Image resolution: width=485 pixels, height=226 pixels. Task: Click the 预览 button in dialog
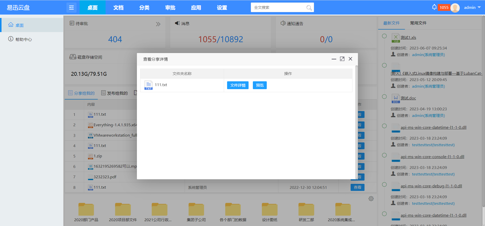coord(260,85)
